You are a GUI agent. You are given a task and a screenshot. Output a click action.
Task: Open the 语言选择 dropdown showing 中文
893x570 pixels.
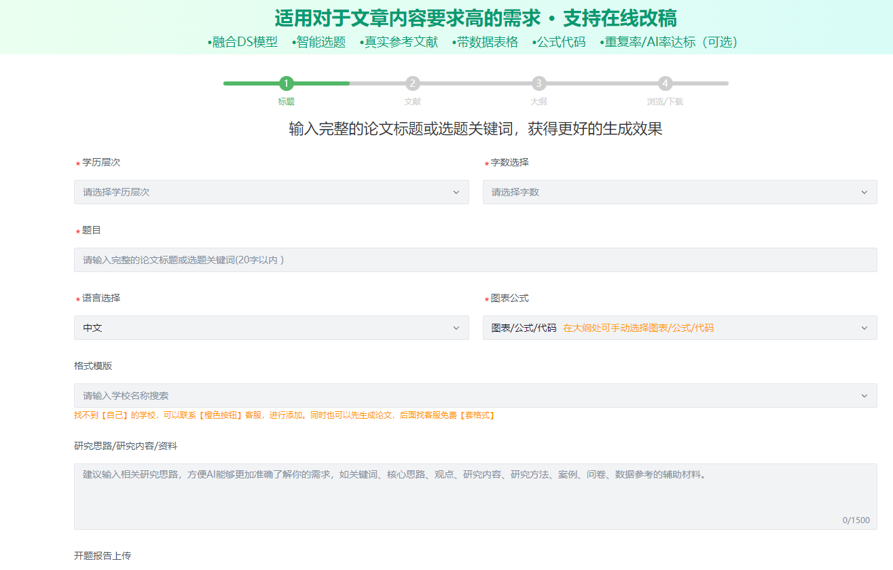tap(271, 328)
